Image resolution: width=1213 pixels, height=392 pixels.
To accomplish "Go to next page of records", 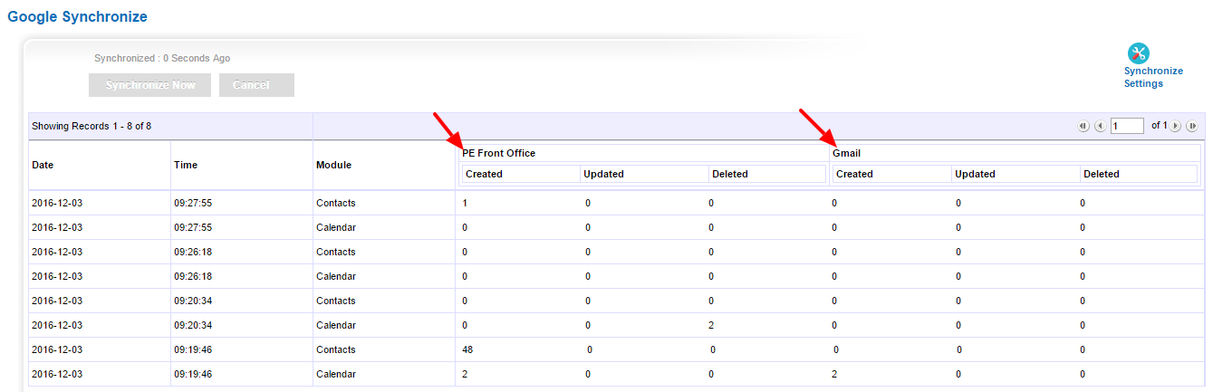I will point(1176,127).
